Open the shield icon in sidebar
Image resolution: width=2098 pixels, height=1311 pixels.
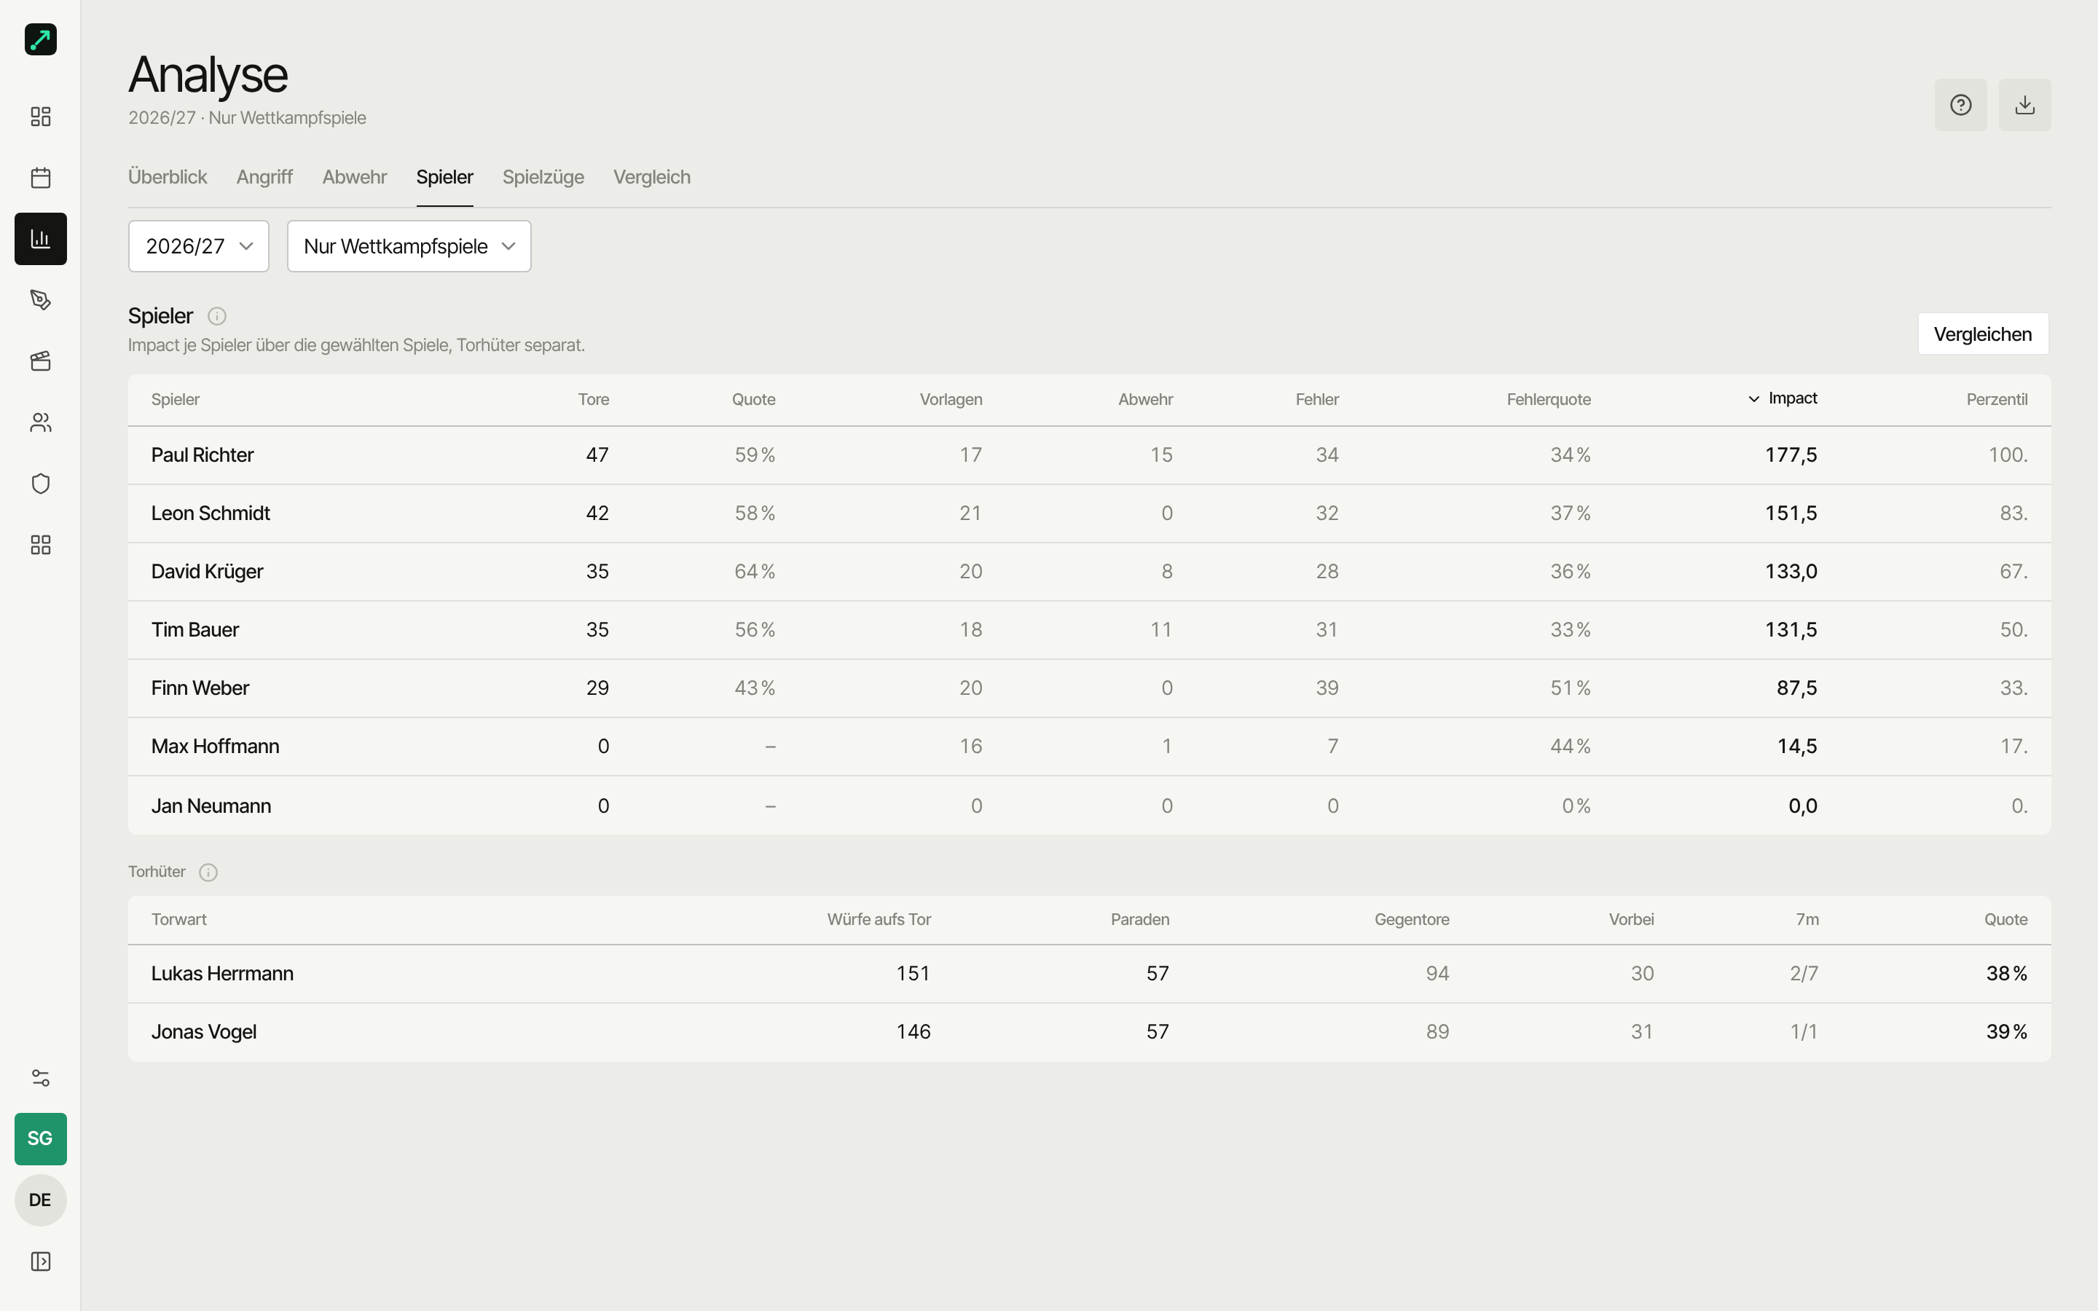(x=41, y=484)
